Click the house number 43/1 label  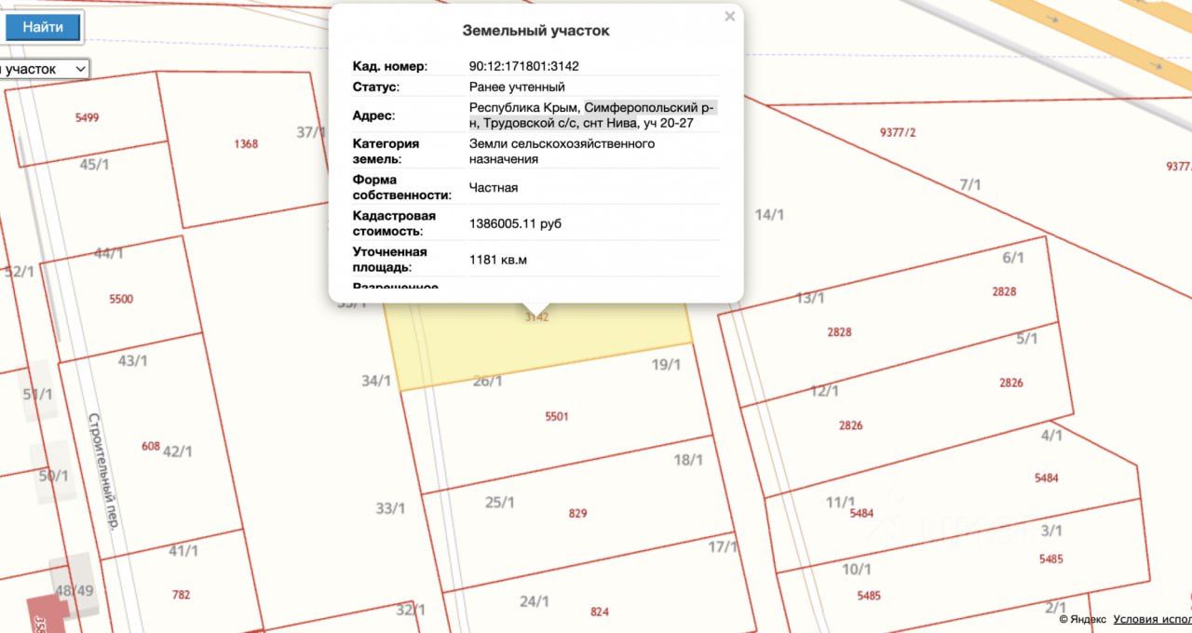point(133,360)
